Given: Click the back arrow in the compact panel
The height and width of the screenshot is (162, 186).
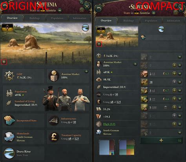Looking at the screenshot, I should click(99, 9).
